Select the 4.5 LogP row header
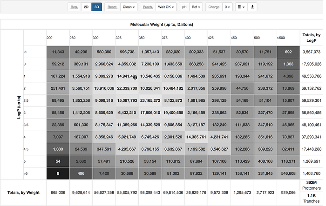This screenshot has height=206, width=326. [x=35, y=149]
